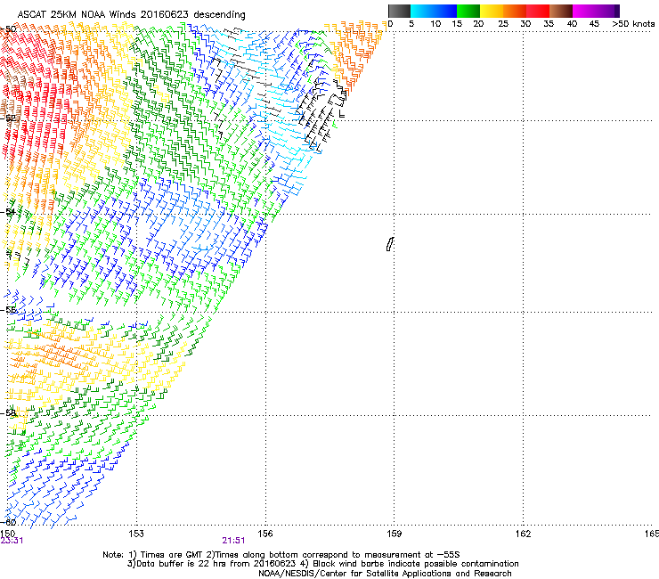Click the longitude label '159'

[395, 534]
